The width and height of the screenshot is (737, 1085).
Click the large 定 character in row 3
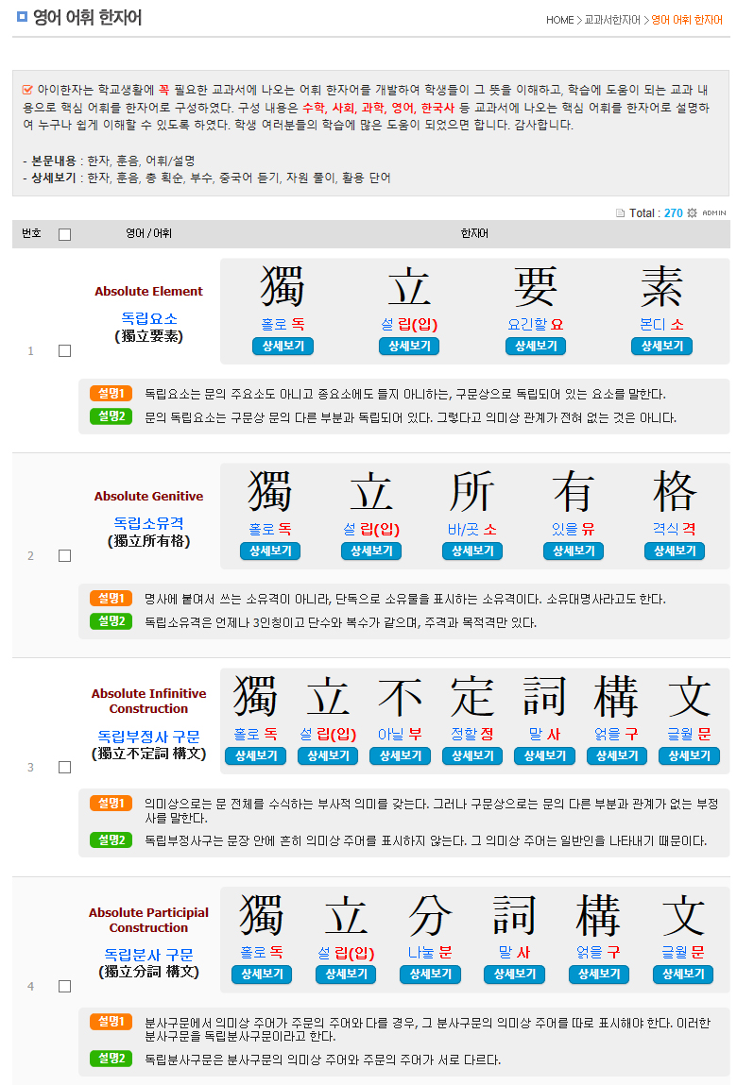point(473,696)
